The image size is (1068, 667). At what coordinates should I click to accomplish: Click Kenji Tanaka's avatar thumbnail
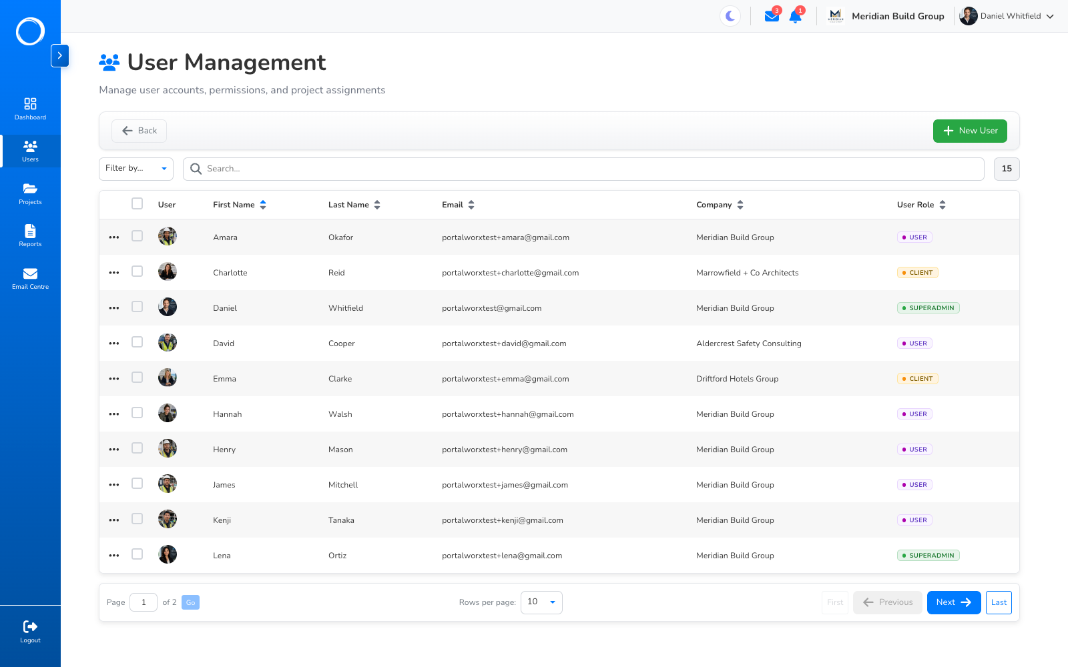[x=168, y=519]
